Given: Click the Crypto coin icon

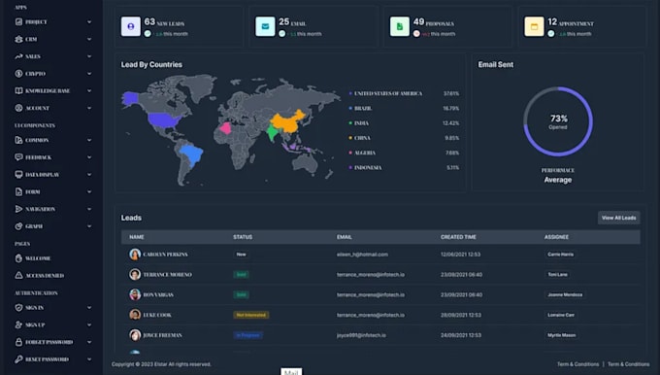Looking at the screenshot, I should (x=18, y=73).
